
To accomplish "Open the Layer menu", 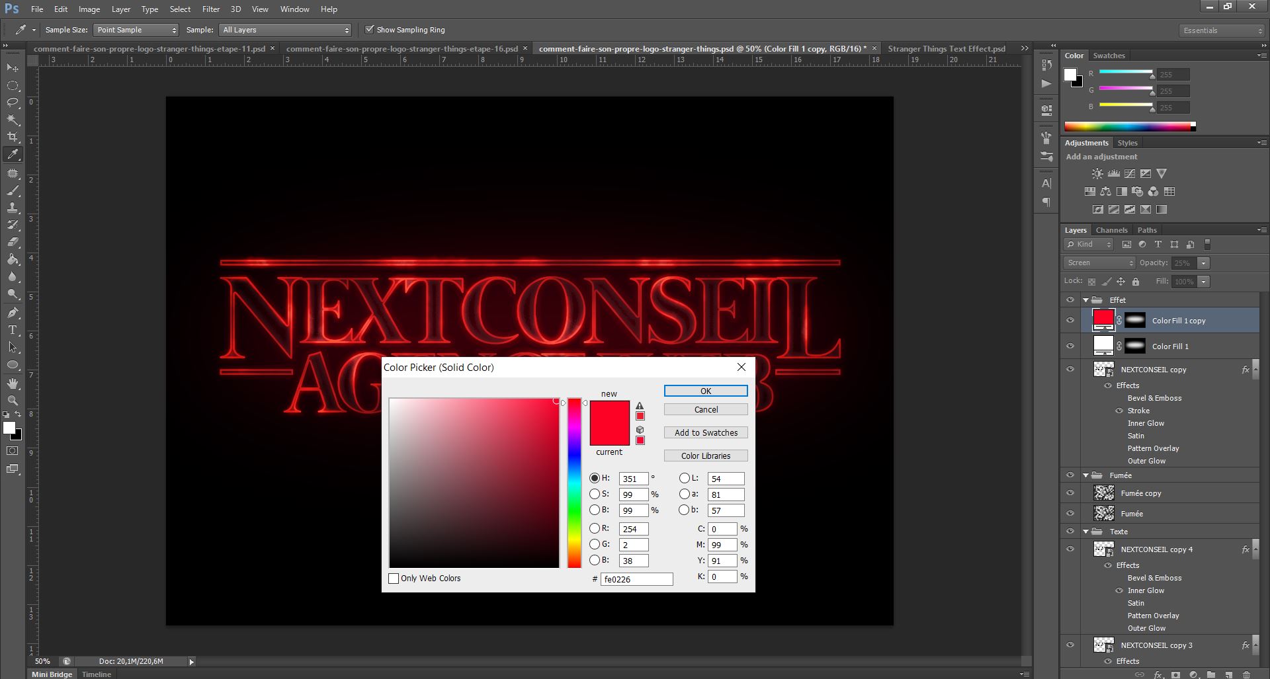I will point(120,9).
